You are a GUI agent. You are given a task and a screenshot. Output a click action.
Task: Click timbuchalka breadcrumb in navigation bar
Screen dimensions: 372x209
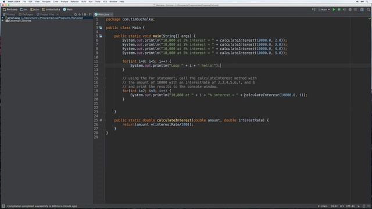coord(51,9)
